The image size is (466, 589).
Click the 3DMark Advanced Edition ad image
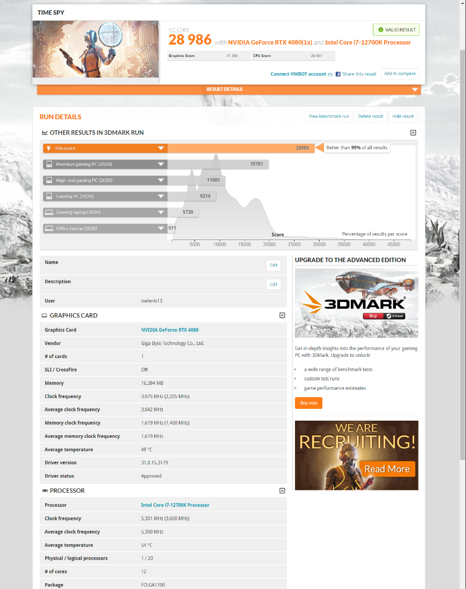coord(357,303)
